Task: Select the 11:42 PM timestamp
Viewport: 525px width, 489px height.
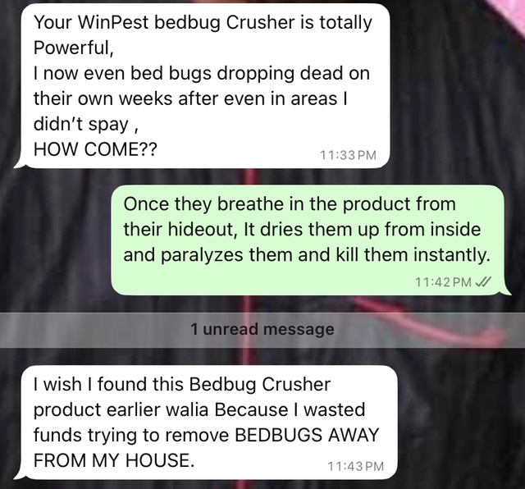Action: pyautogui.click(x=443, y=282)
